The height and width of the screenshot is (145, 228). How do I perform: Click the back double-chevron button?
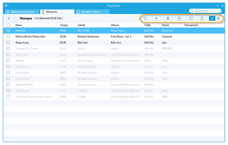[9, 18]
